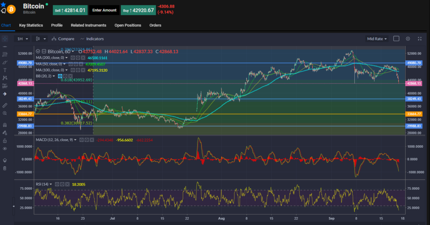The width and height of the screenshot is (430, 225).
Task: Toggle MA 200 visibility eye
Action: [73, 58]
